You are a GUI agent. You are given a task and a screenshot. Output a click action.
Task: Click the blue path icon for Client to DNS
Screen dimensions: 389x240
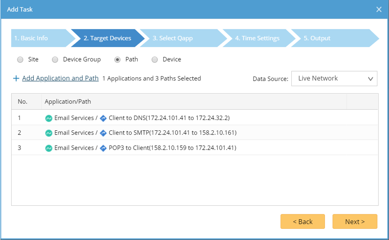pos(103,118)
